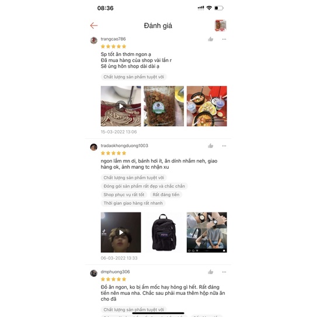317x317 pixels.
Task: Open the product thumbnail in header
Action: [220, 26]
